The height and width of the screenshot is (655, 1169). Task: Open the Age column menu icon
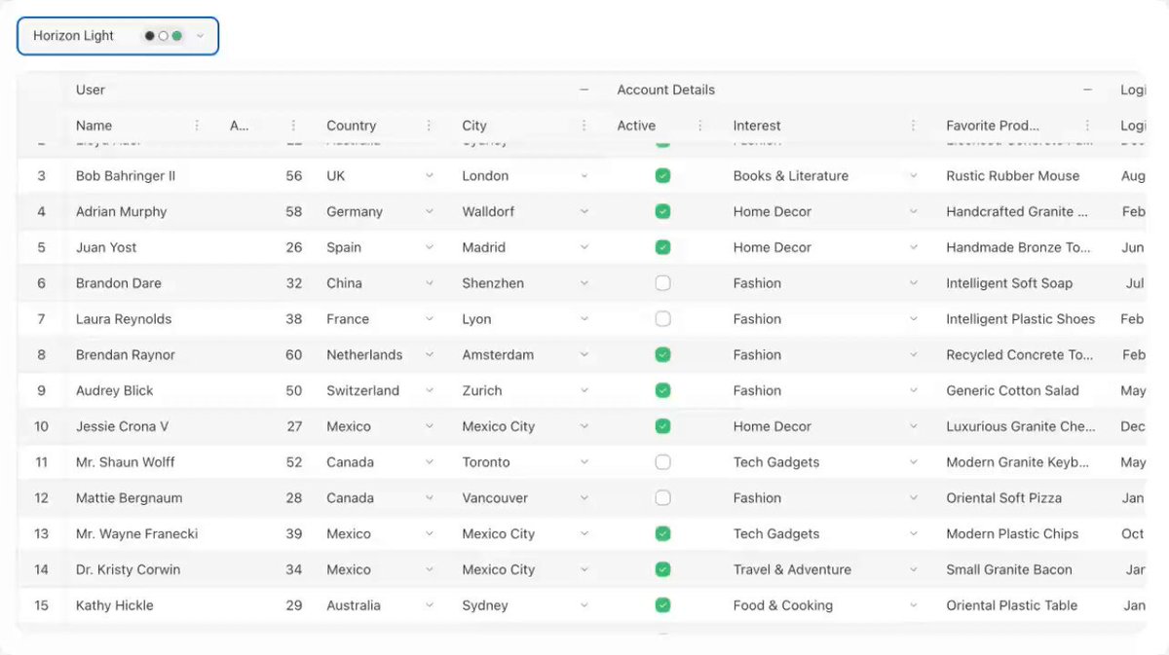coord(293,126)
